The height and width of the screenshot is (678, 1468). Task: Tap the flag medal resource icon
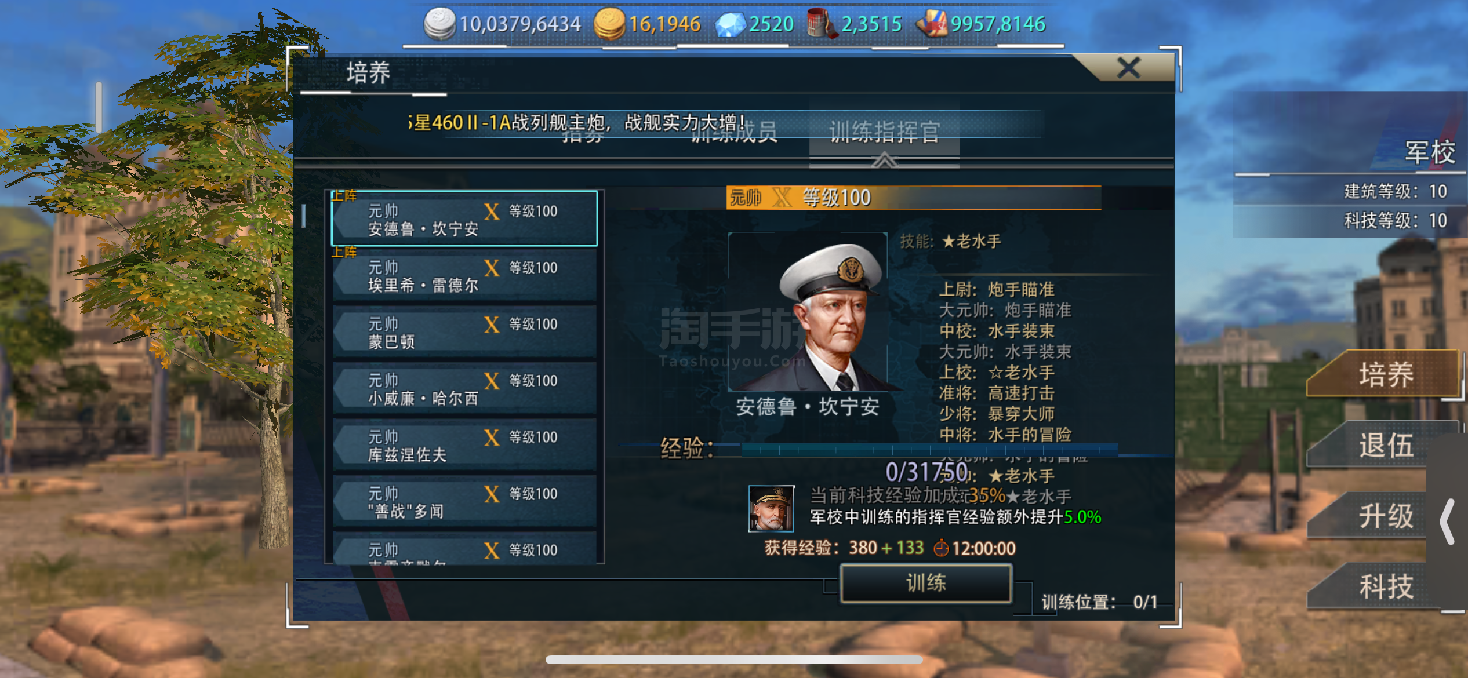[931, 24]
